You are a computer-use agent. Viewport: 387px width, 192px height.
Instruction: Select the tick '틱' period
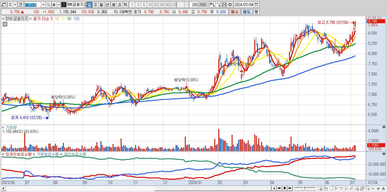point(125,5)
